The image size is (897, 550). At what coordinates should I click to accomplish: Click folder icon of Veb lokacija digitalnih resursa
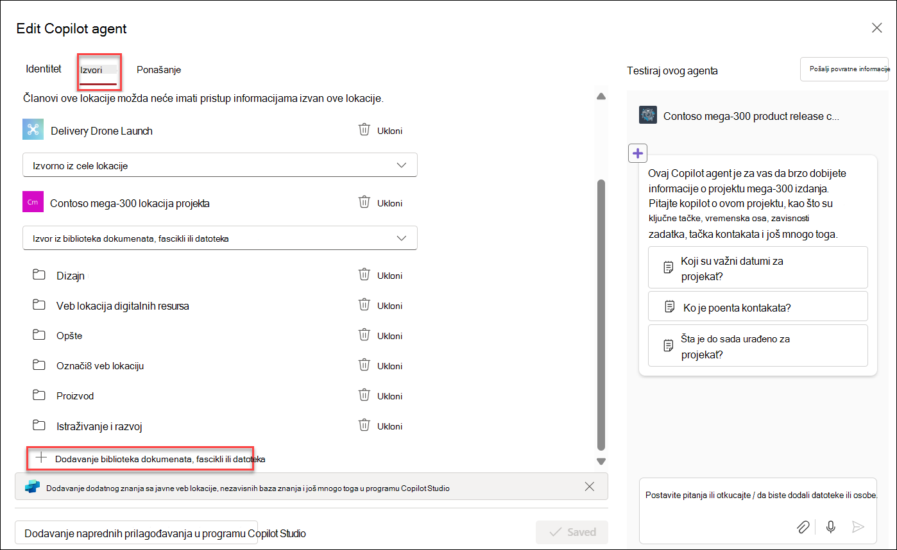[x=39, y=305]
